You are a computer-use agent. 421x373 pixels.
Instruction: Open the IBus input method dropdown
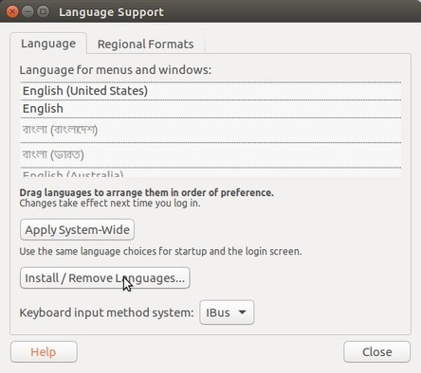227,312
